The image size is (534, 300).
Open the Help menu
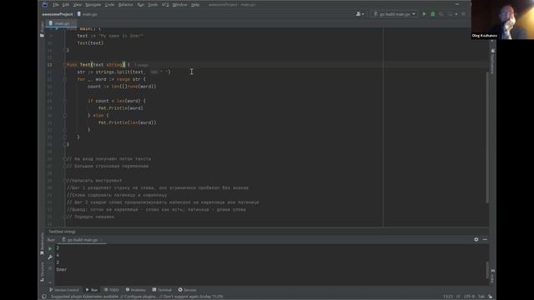pos(195,5)
